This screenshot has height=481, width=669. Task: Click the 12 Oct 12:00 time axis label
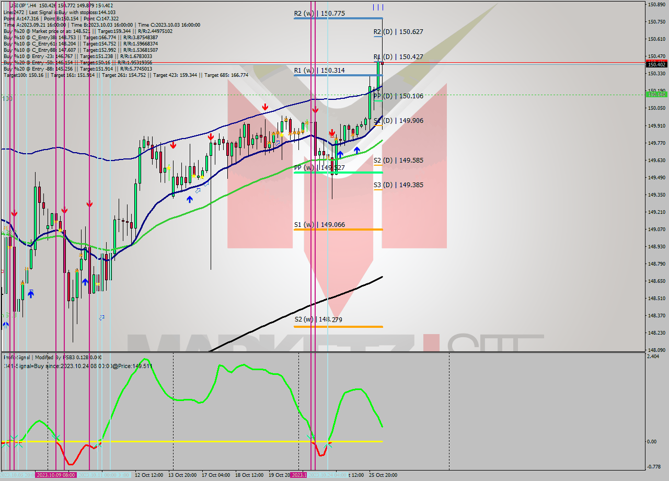click(149, 475)
